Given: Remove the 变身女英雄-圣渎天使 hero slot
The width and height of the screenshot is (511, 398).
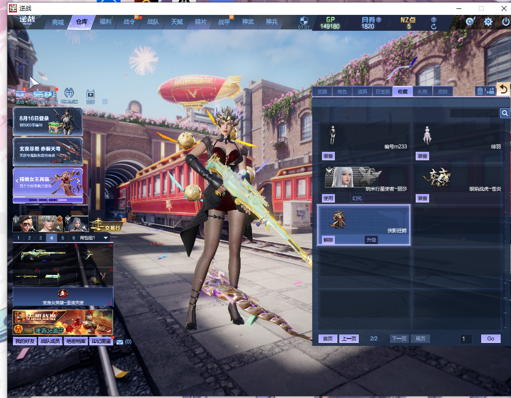Looking at the screenshot, I should [110, 304].
